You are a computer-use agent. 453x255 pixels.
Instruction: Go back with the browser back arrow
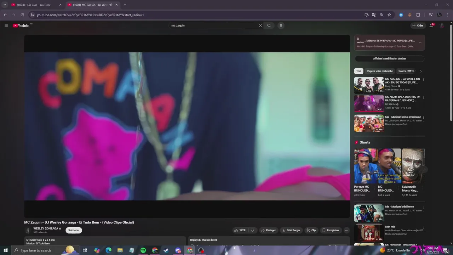5,15
